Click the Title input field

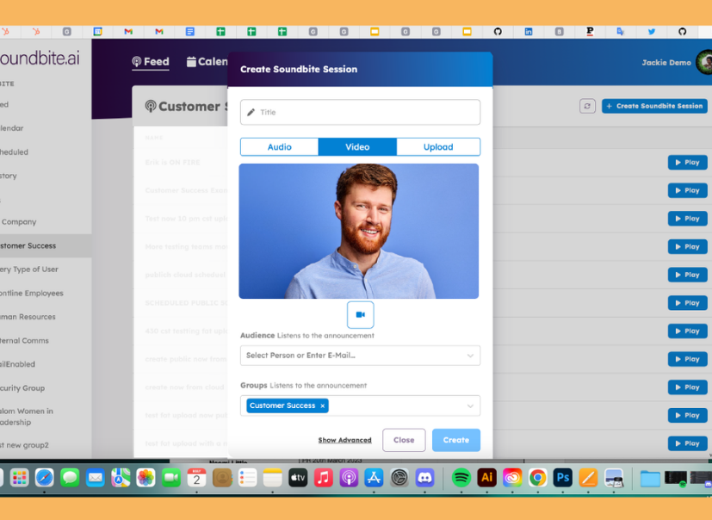(360, 112)
